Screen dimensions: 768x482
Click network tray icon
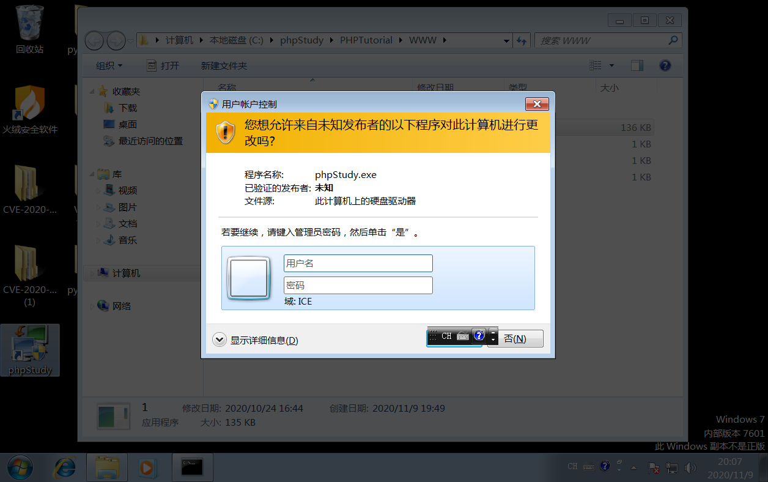pyautogui.click(x=672, y=468)
